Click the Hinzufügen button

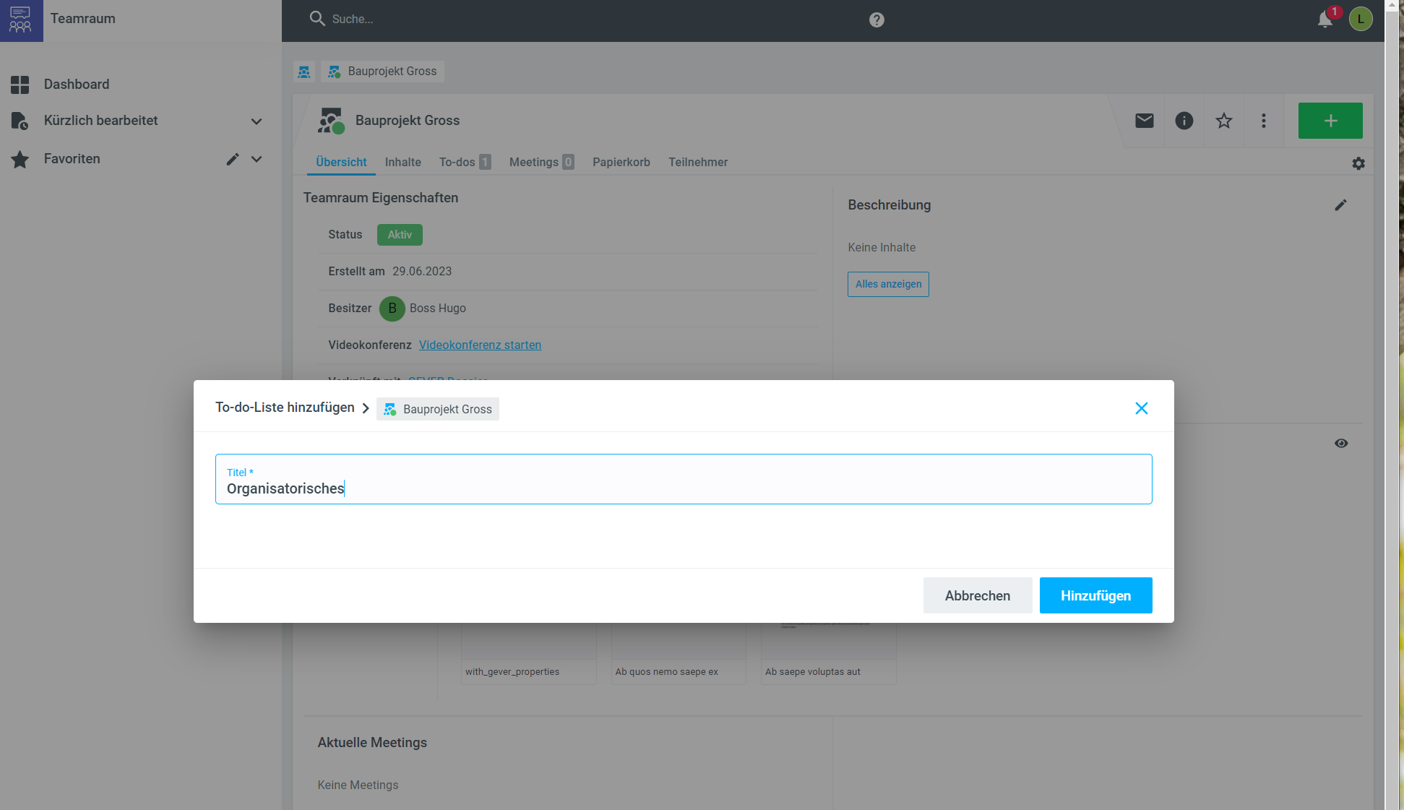click(x=1095, y=595)
